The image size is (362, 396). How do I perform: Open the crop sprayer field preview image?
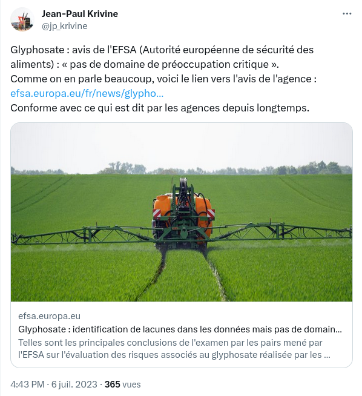[x=182, y=212]
